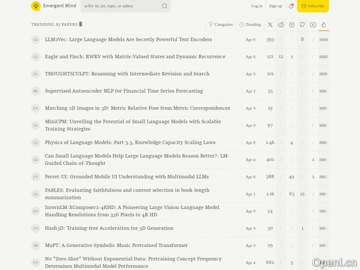
Task: Click the SD badge beside MuPT paper
Action: coord(36,245)
